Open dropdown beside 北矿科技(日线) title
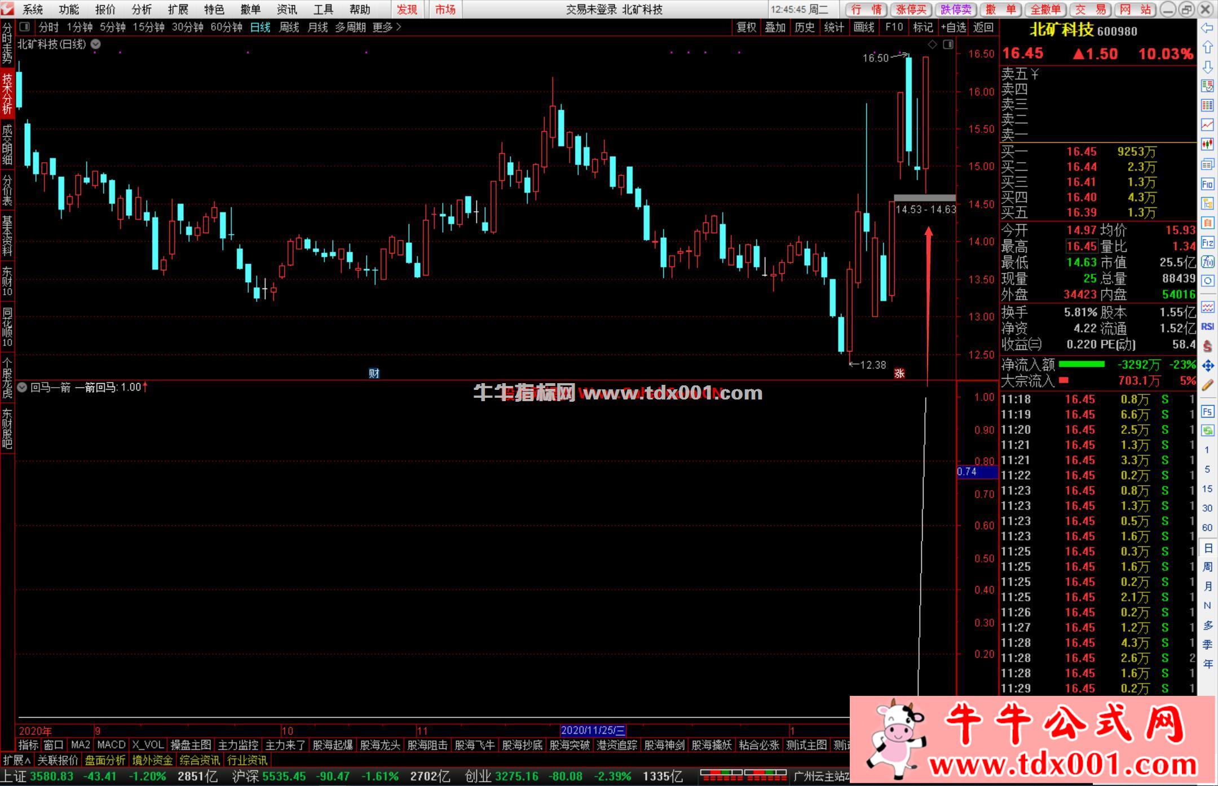1218x786 pixels. click(x=96, y=44)
